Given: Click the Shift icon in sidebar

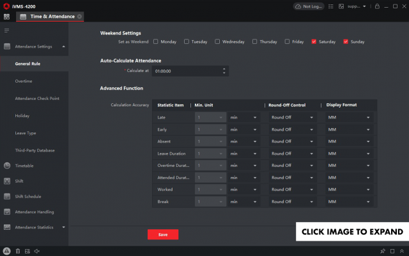Looking at the screenshot, I should [7, 181].
